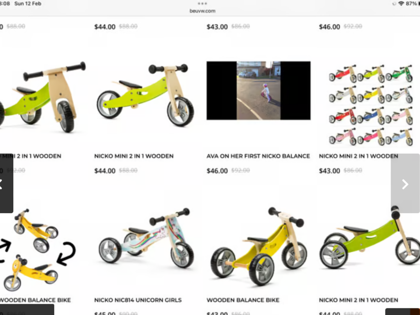Tap the beuvw.com address bar
420x315 pixels.
202,11
